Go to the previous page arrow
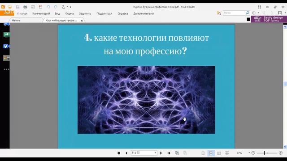287x161 pixels. [126, 153]
